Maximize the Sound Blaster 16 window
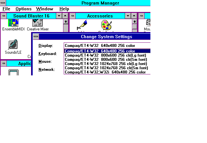 (65, 16)
